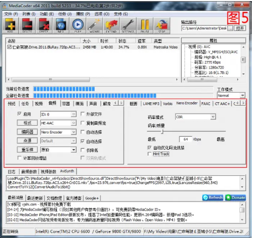
Task: Click the Donate button
Action: (236, 198)
